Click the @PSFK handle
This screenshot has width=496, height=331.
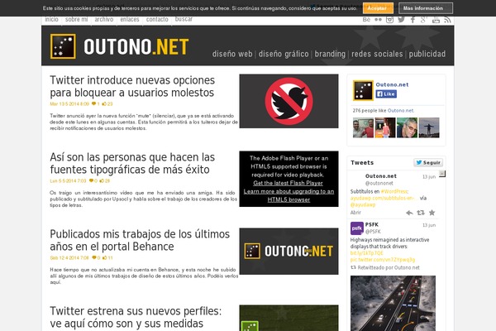point(373,232)
